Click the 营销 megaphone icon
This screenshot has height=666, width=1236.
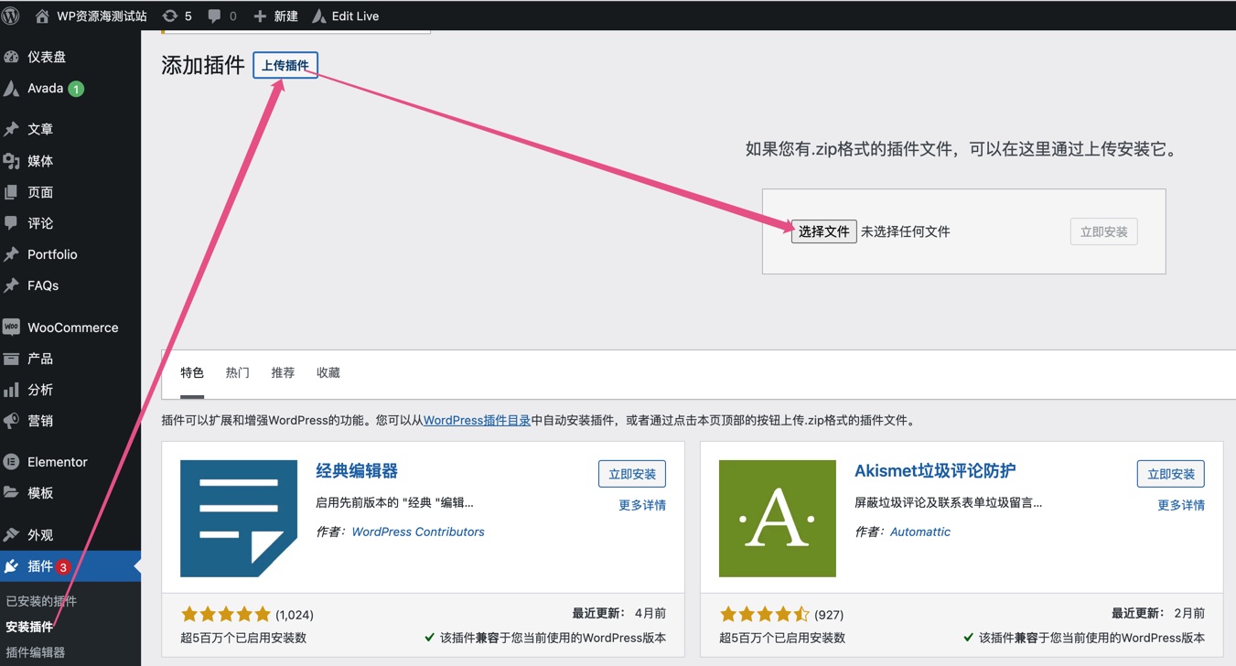click(x=11, y=421)
